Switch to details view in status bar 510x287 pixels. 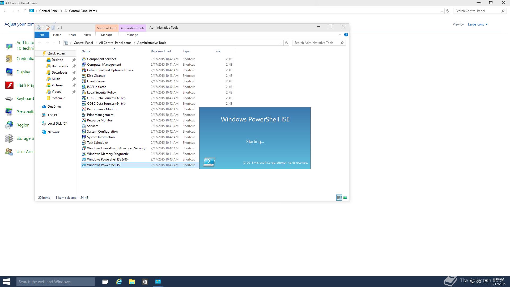[x=339, y=197]
